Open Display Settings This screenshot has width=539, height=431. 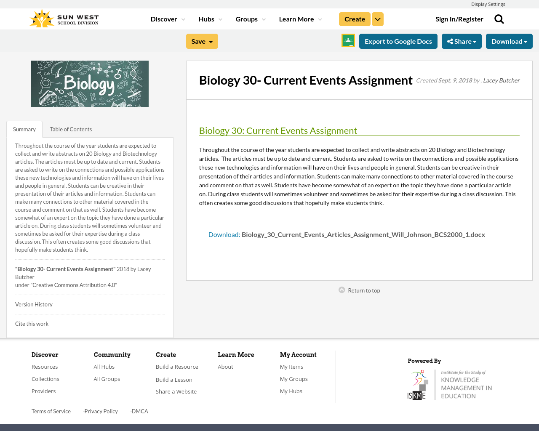click(488, 3)
